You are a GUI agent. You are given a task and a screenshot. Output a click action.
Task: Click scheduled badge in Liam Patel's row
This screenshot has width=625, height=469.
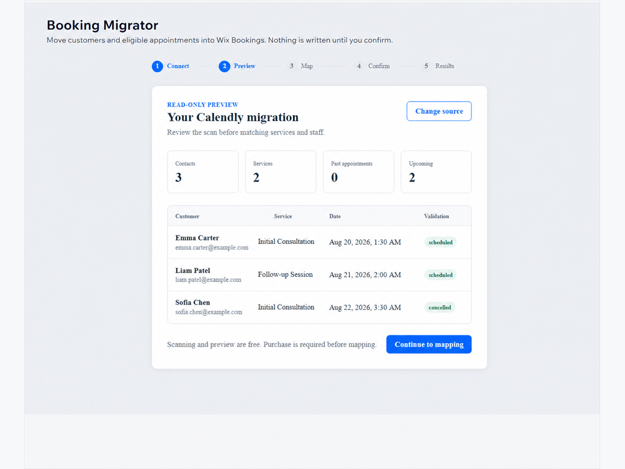click(440, 275)
